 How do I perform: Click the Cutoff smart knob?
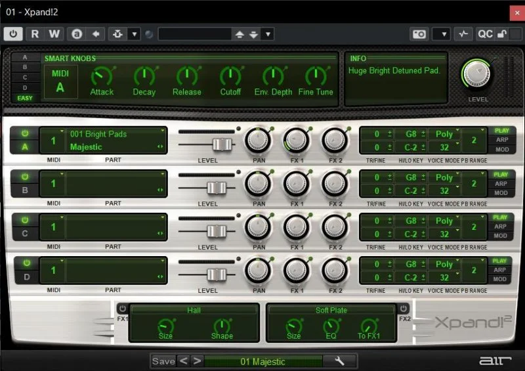click(x=230, y=76)
